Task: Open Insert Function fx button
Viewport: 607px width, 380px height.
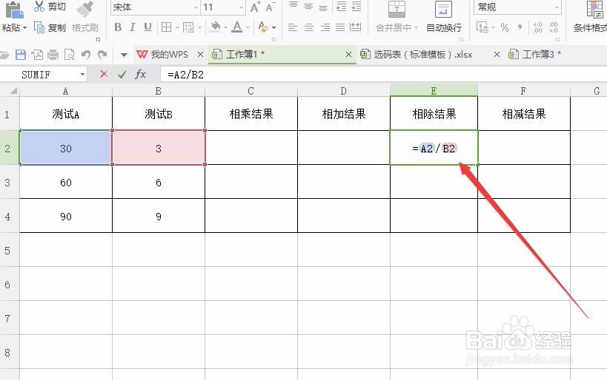Action: [140, 74]
